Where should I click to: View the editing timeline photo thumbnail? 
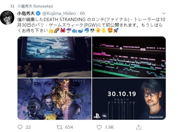(129, 57)
